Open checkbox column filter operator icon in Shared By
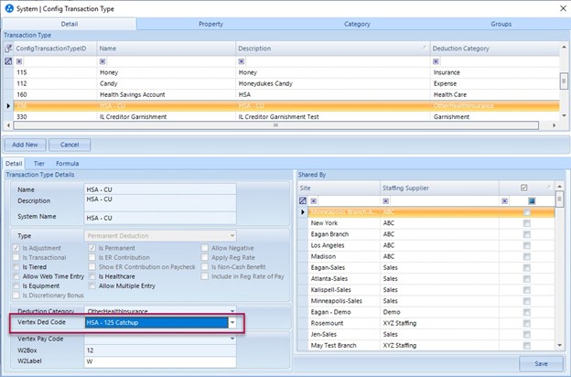 [x=504, y=200]
